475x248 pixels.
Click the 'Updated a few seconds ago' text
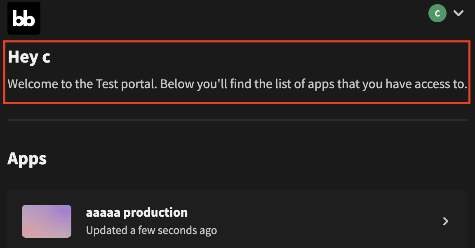click(151, 230)
